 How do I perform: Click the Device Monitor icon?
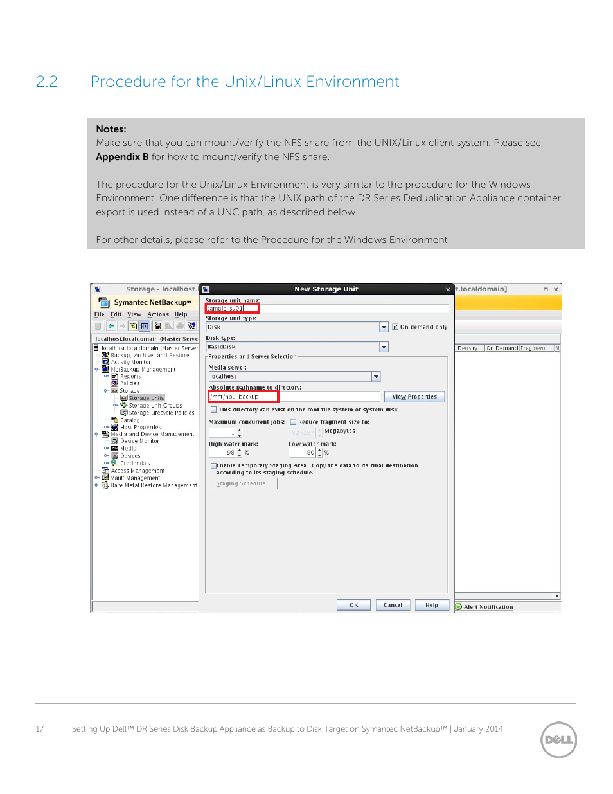pyautogui.click(x=115, y=441)
